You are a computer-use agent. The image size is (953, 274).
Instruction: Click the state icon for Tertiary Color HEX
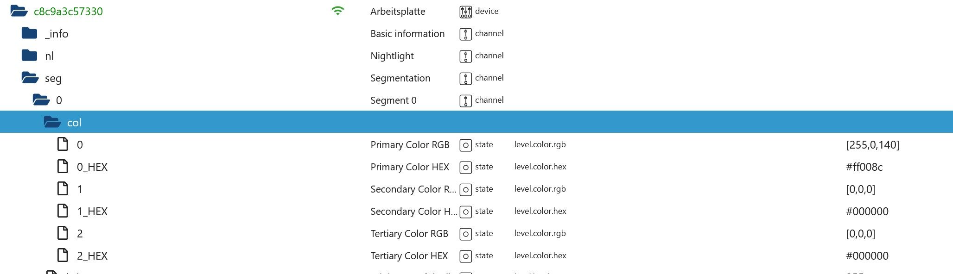465,256
